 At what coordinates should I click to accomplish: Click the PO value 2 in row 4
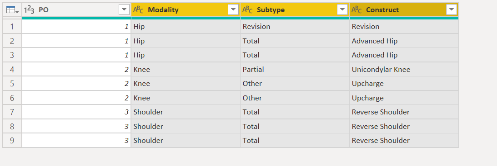76,69
